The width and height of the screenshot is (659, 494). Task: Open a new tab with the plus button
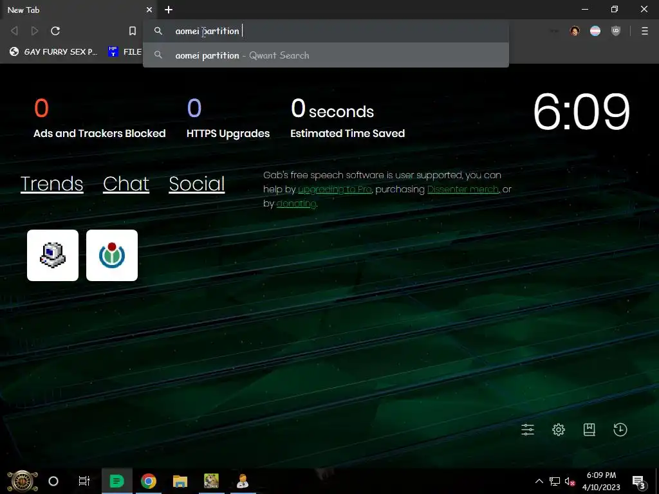[x=169, y=10]
